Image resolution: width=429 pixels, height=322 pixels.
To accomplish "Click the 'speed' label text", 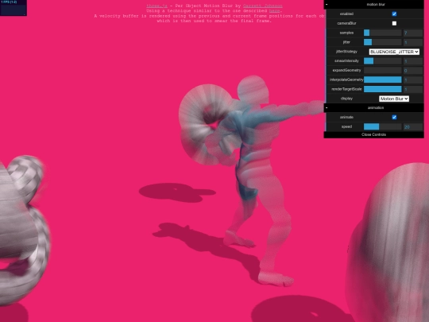I will 346,126.
